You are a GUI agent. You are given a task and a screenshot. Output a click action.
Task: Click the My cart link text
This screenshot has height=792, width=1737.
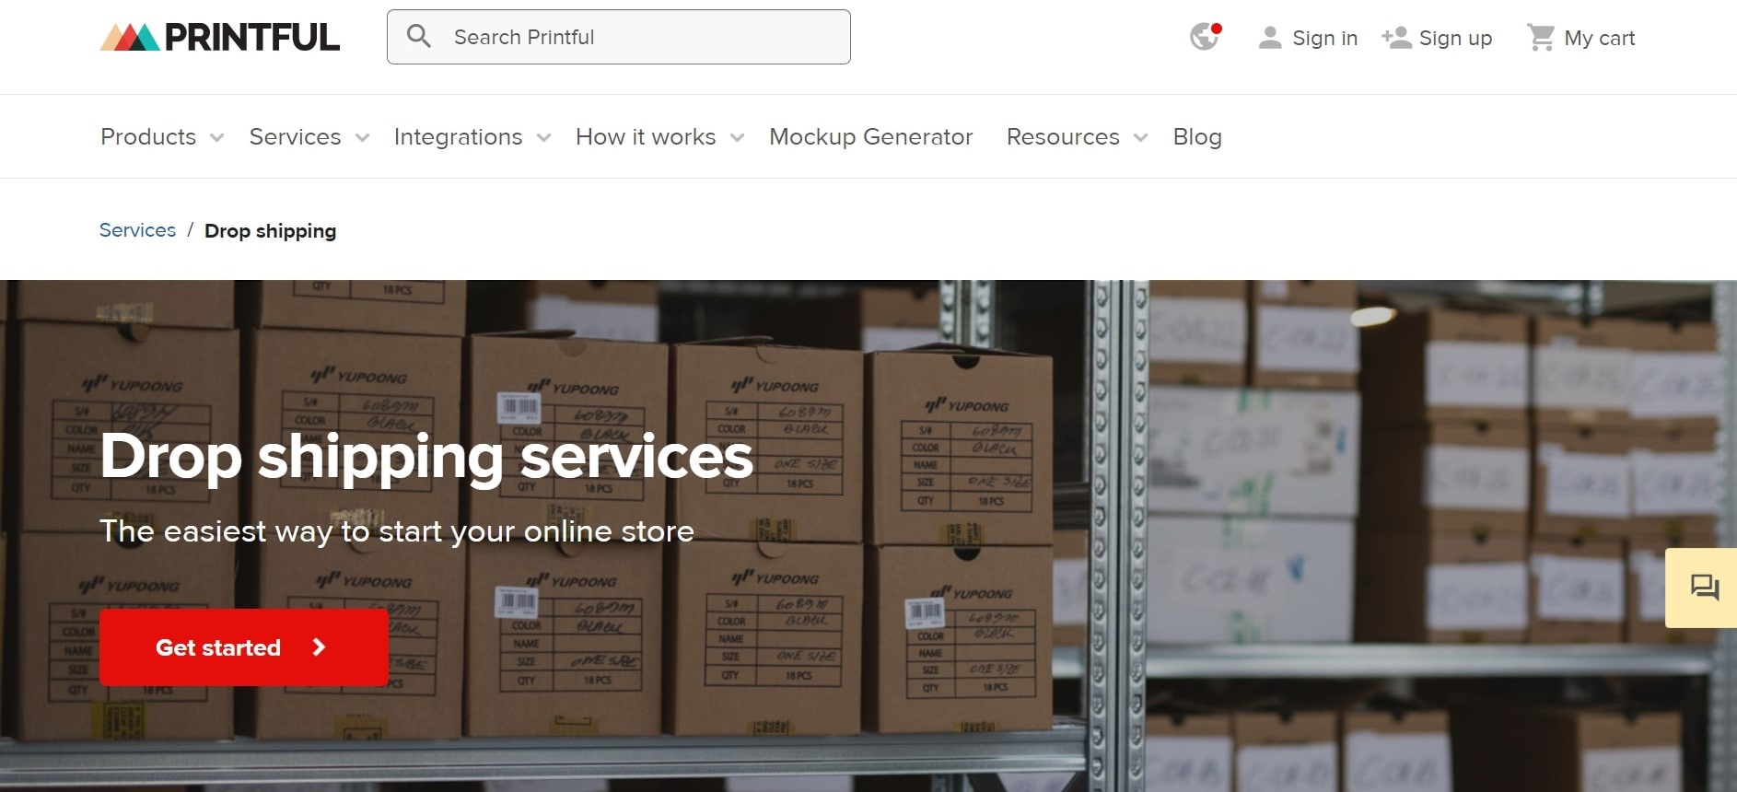click(1600, 38)
